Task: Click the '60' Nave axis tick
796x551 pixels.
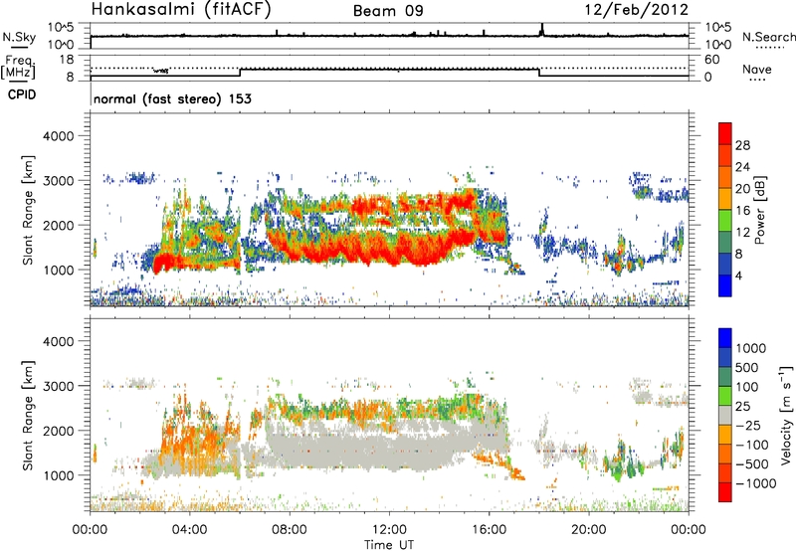Action: coord(712,60)
